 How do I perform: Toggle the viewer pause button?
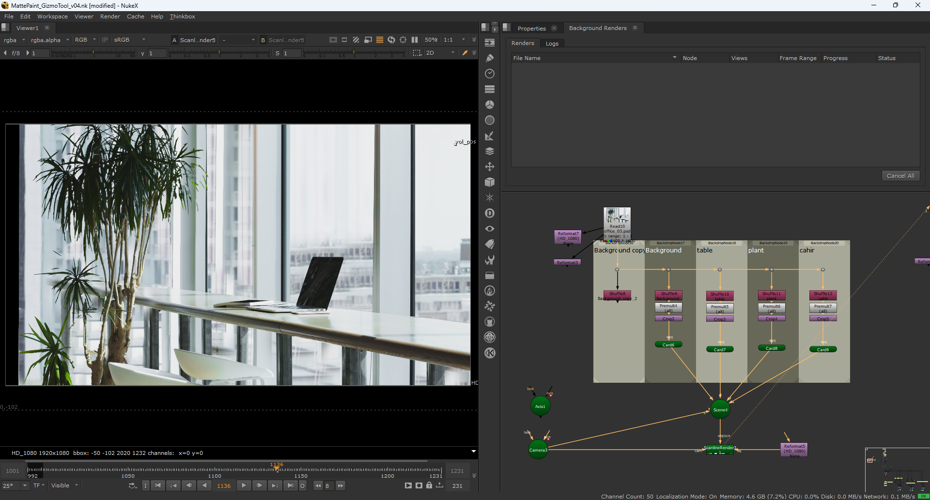click(415, 40)
